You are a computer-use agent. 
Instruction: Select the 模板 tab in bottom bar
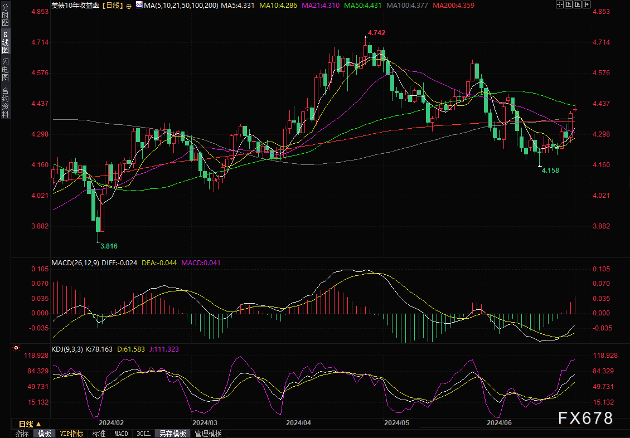point(44,434)
